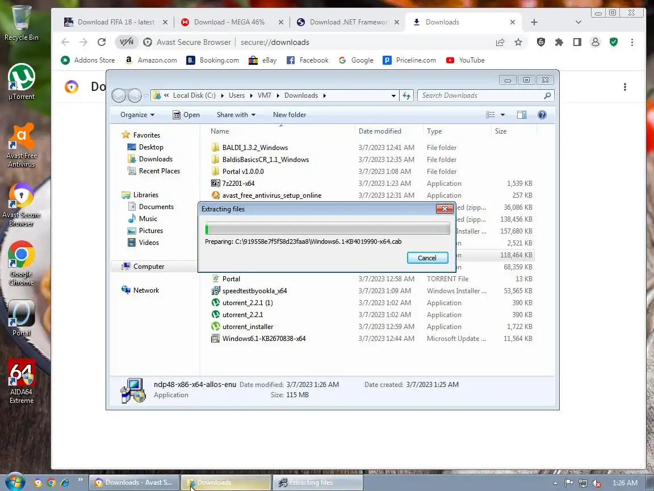
Task: Click the Explorer refresh button
Action: pos(406,95)
